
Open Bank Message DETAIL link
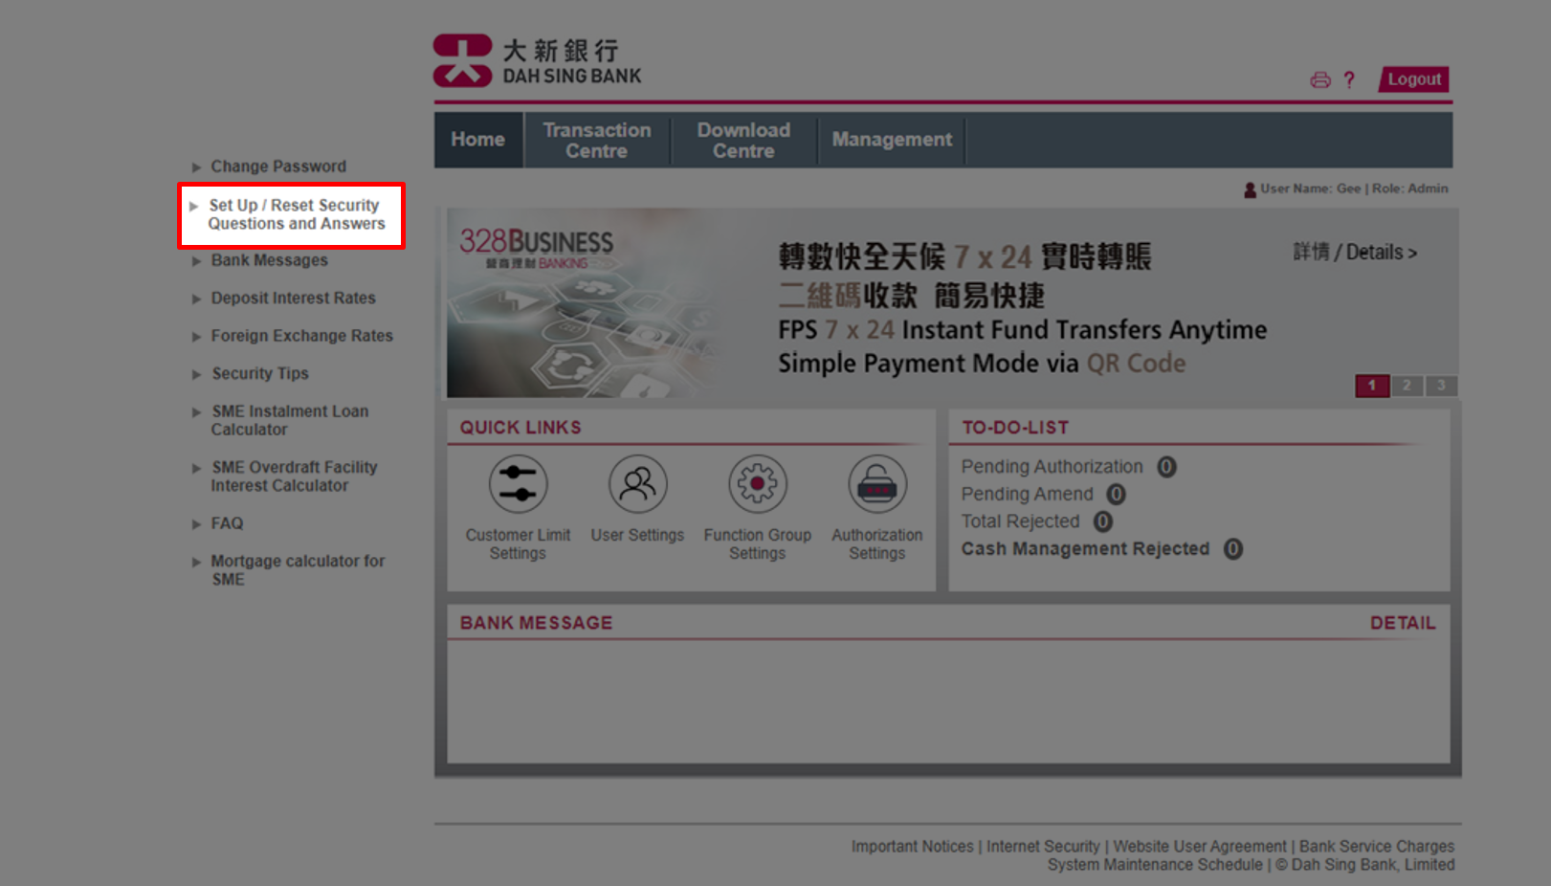(x=1402, y=623)
